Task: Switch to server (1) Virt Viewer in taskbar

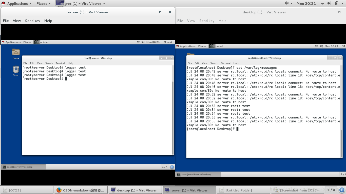Action: coord(189,190)
